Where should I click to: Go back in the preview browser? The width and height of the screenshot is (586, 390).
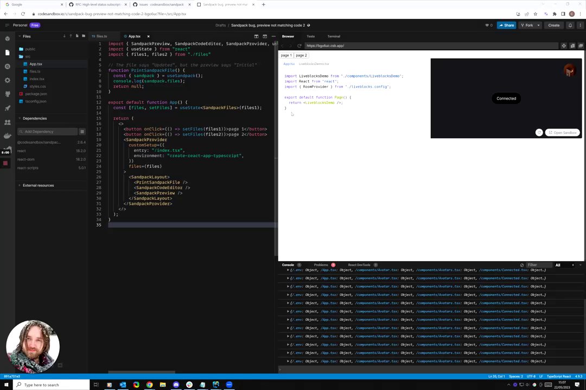[x=283, y=45]
